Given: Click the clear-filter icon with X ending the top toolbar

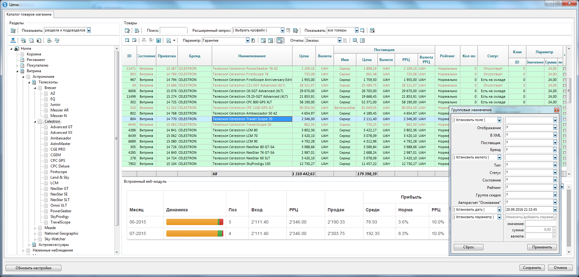Looking at the screenshot, I should click(x=372, y=31).
